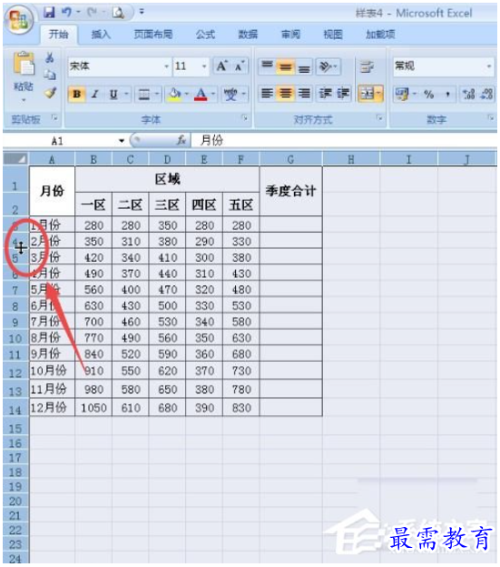This screenshot has height=567, width=500.
Task: Undo the last action
Action: (x=66, y=13)
